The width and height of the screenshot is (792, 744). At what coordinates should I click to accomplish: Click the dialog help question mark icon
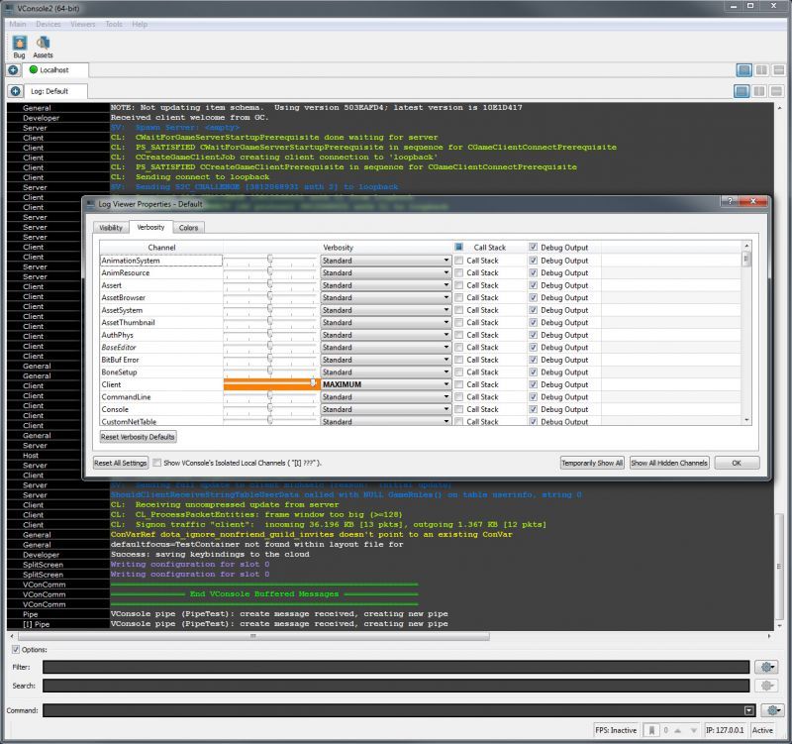pyautogui.click(x=728, y=202)
